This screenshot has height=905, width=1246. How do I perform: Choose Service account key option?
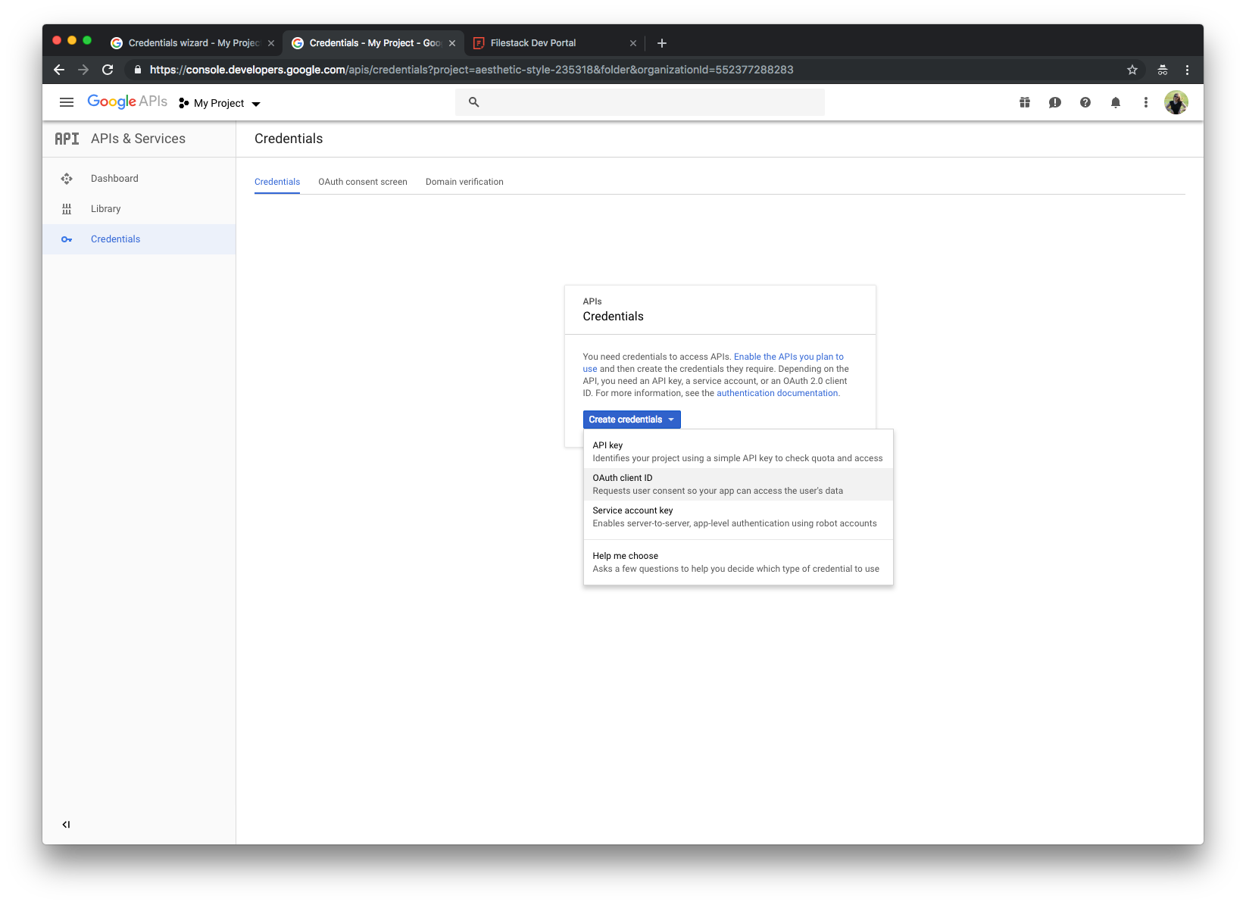pos(739,516)
